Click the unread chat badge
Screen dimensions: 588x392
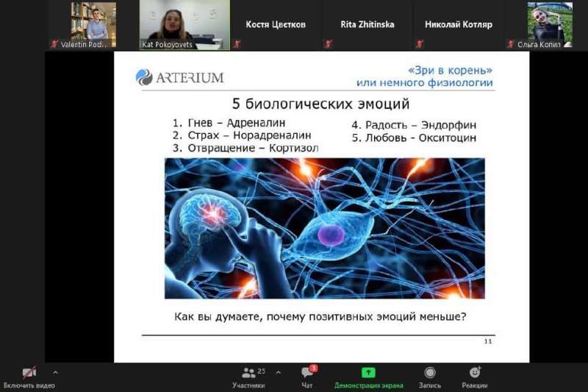pyautogui.click(x=314, y=368)
